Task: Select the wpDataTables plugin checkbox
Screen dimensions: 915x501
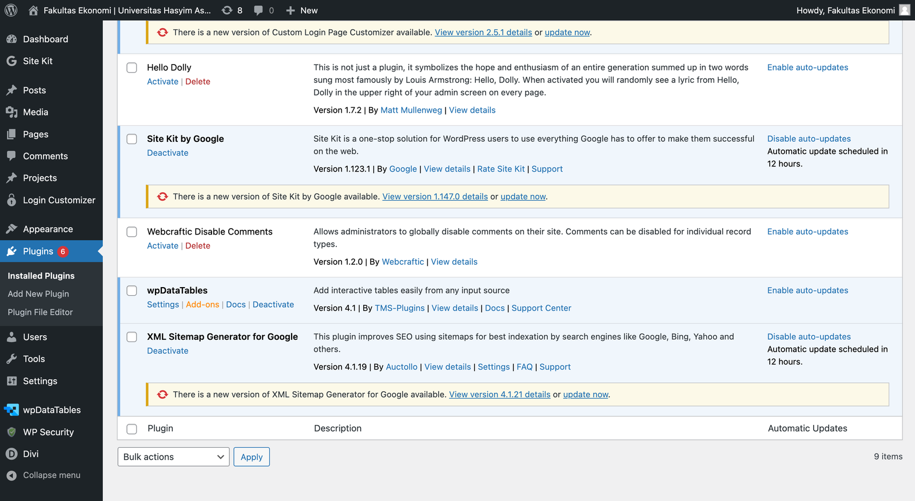Action: point(132,291)
